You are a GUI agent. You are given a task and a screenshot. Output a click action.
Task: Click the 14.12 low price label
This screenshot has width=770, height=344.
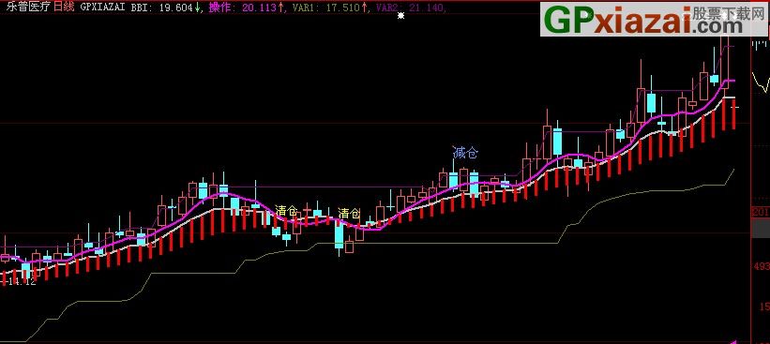click(19, 282)
